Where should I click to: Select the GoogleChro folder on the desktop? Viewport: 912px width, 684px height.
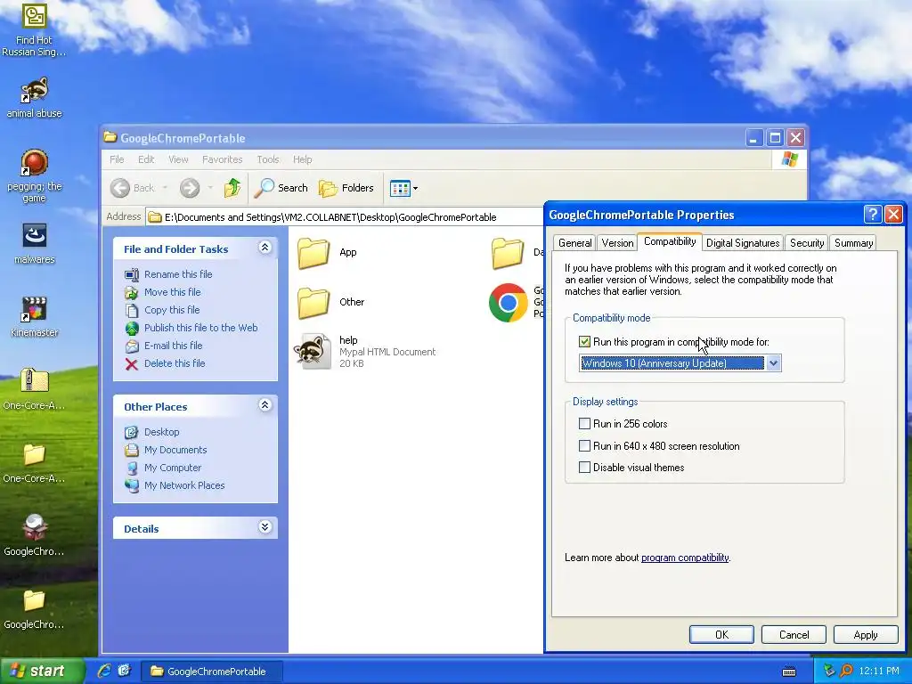35,609
